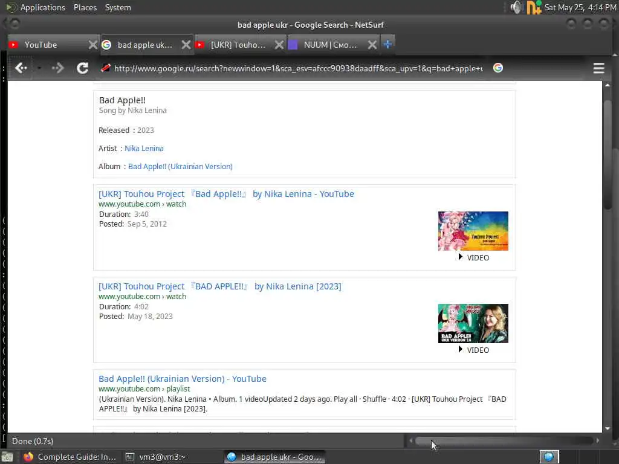The width and height of the screenshot is (619, 464).
Task: Click the 'Duration: 3:40' text
Action: 123,214
